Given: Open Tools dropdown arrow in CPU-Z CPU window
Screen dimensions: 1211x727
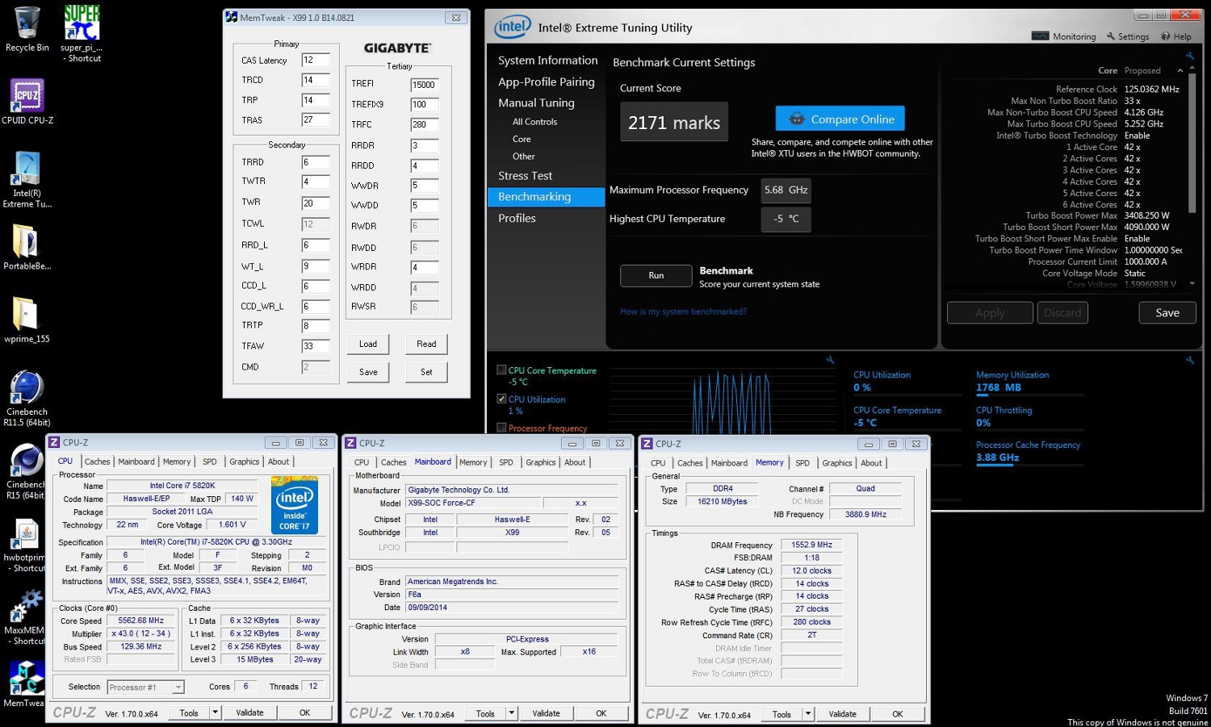Looking at the screenshot, I should point(215,712).
